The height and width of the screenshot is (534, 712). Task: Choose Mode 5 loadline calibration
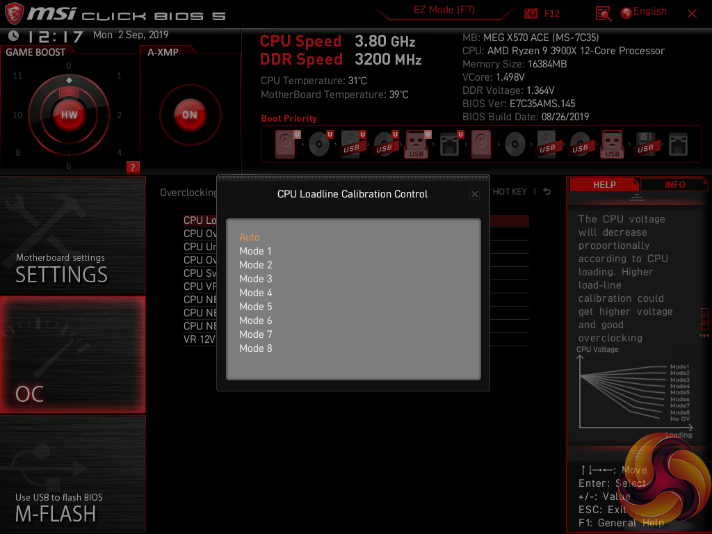click(x=256, y=307)
